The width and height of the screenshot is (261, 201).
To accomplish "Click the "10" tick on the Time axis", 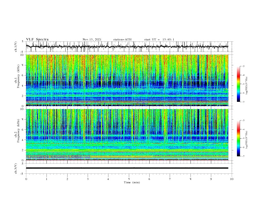I will click(232, 179).
